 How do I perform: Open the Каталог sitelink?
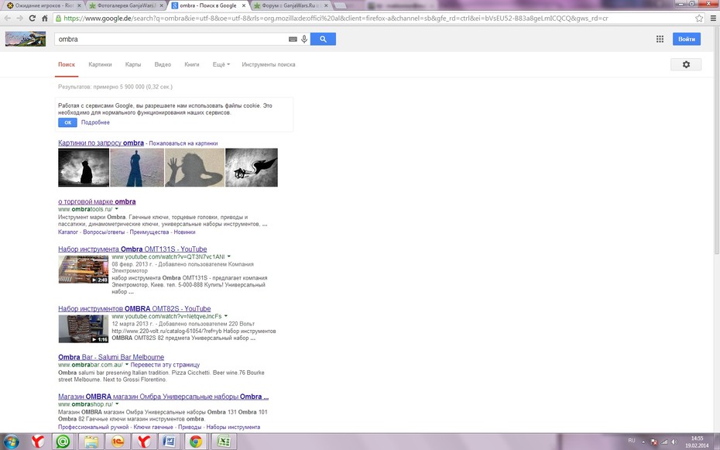[x=68, y=232]
